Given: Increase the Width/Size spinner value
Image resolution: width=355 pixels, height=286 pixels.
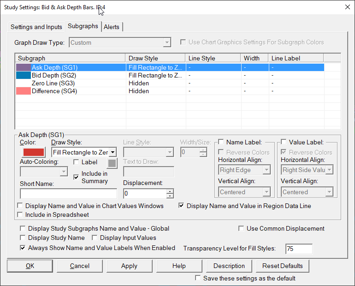Looking at the screenshot, I should [203, 150].
